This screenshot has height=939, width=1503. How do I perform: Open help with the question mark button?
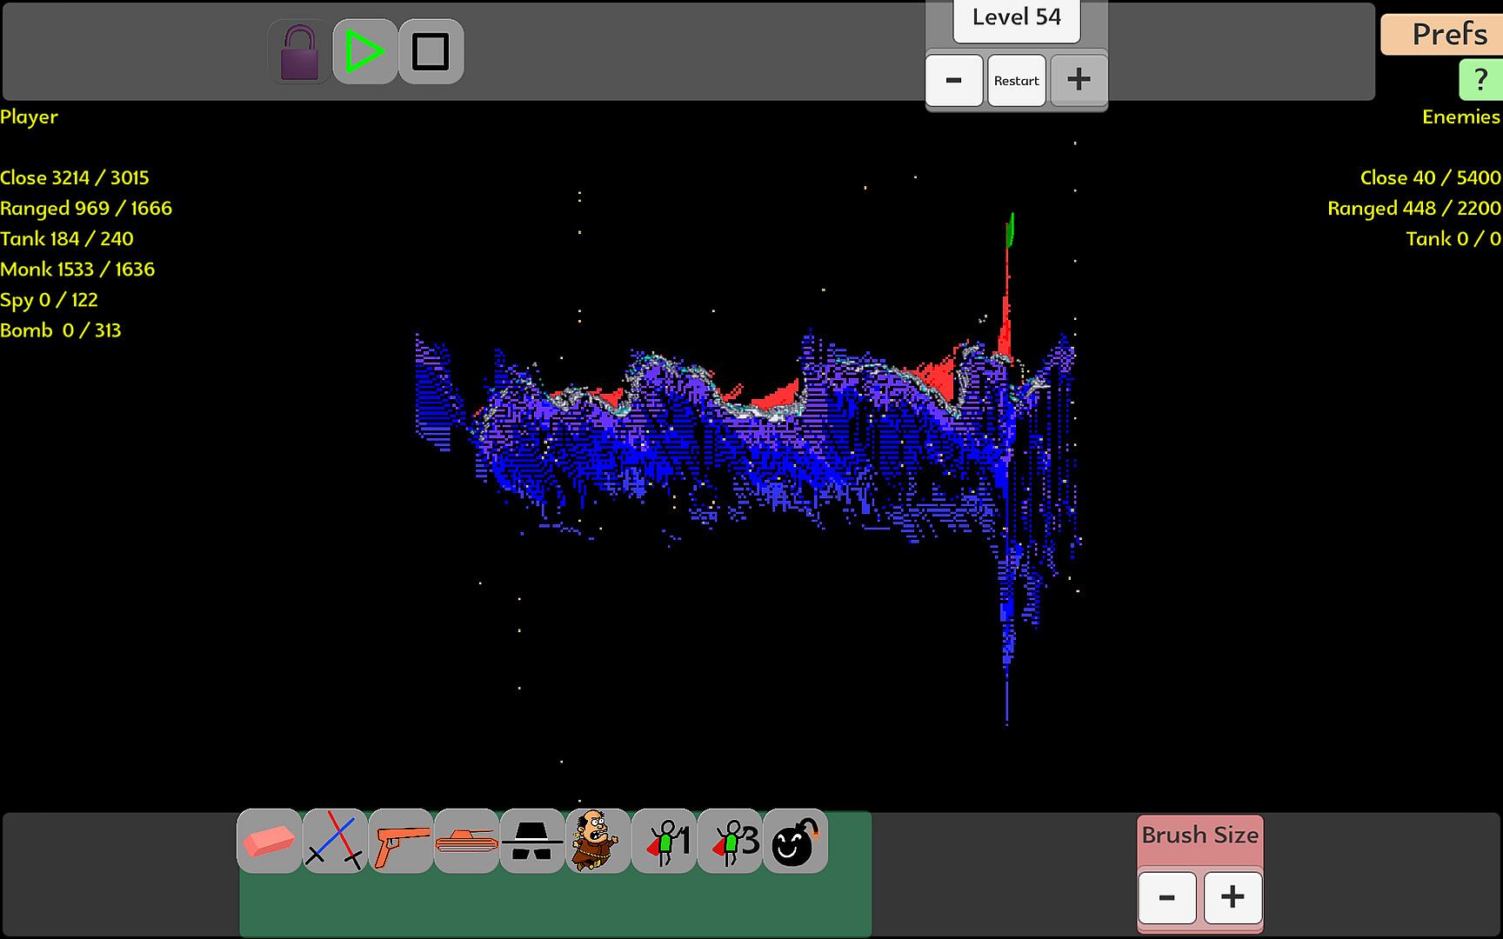[x=1481, y=80]
